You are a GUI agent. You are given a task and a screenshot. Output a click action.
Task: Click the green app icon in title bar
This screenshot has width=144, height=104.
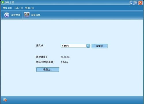[2, 2]
